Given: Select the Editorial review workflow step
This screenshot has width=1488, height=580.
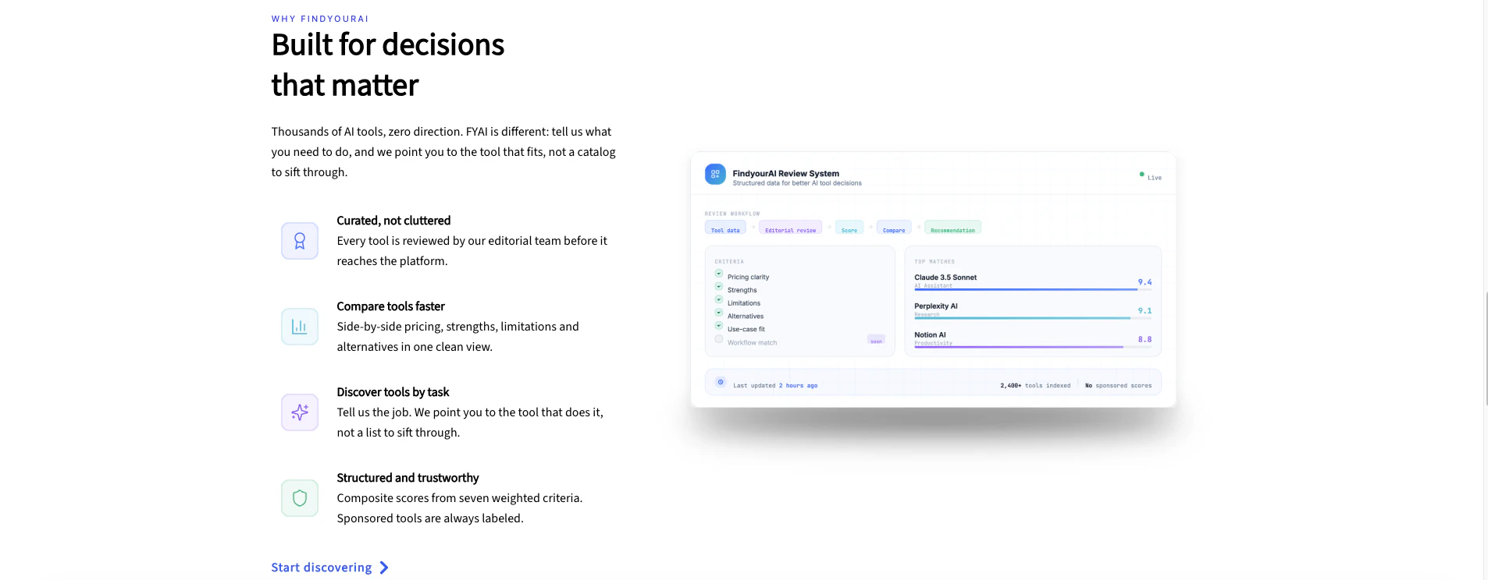Looking at the screenshot, I should (x=790, y=228).
